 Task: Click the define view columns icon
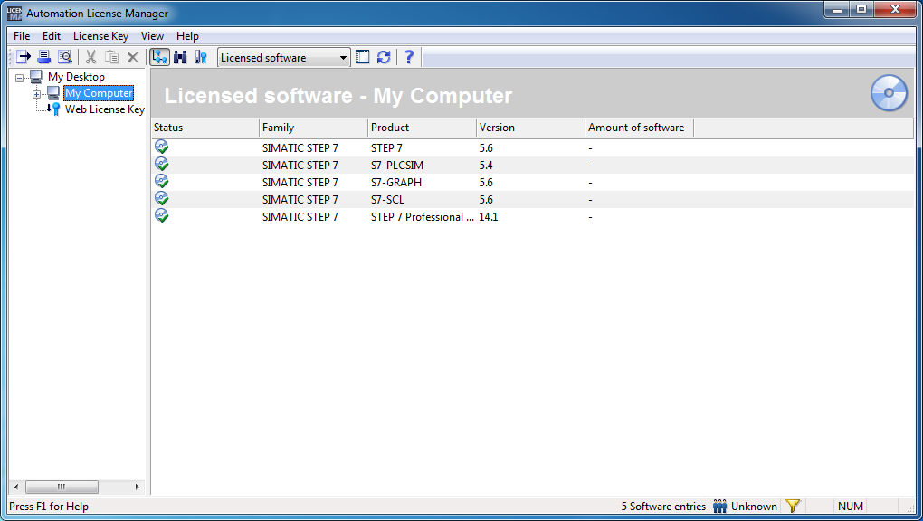pyautogui.click(x=363, y=57)
